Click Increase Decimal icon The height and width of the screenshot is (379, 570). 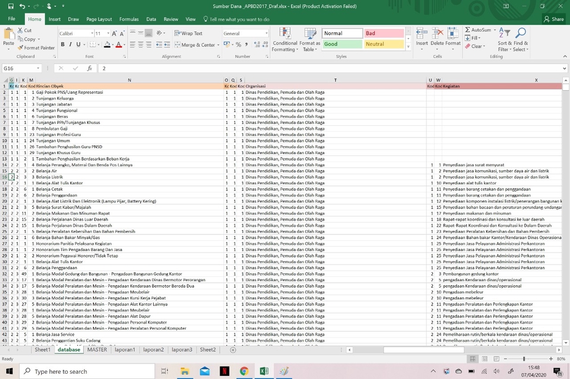[x=257, y=44]
